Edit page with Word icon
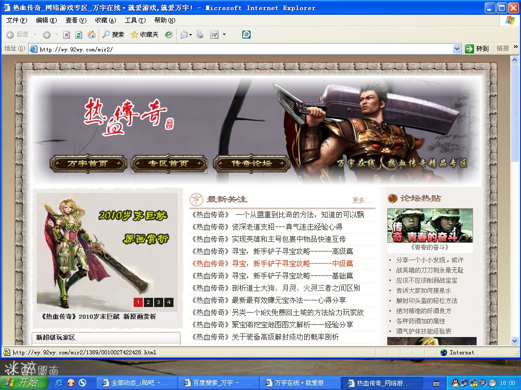521x390 pixels. 214,35
